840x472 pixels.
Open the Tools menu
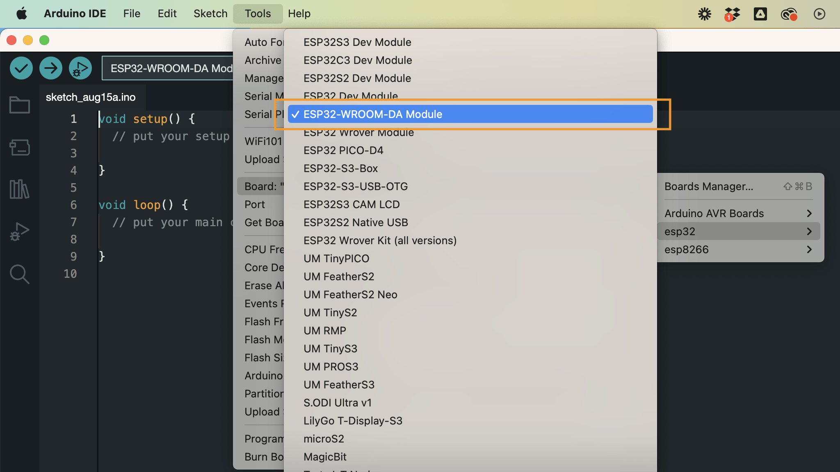pyautogui.click(x=258, y=14)
